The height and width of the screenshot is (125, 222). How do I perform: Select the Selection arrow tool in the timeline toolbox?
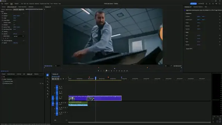pyautogui.click(x=48, y=75)
